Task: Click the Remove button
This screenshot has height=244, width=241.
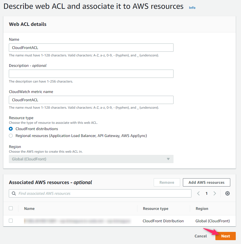Action: coord(167,182)
